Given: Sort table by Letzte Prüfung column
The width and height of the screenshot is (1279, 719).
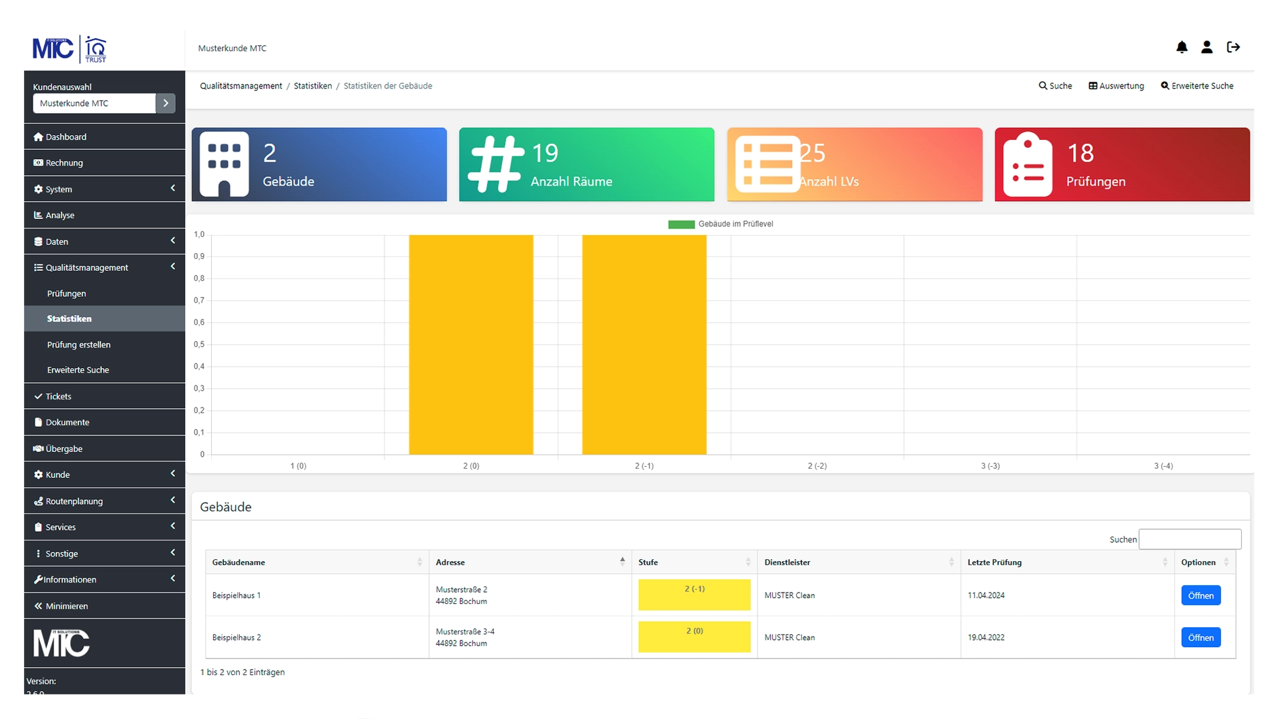Looking at the screenshot, I should 1067,563.
